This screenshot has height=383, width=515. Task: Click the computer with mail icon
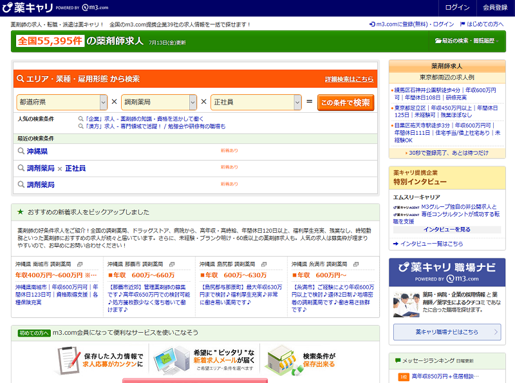coord(171,360)
